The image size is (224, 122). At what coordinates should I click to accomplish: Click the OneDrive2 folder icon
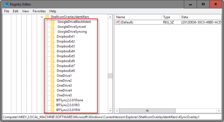pos(52,81)
